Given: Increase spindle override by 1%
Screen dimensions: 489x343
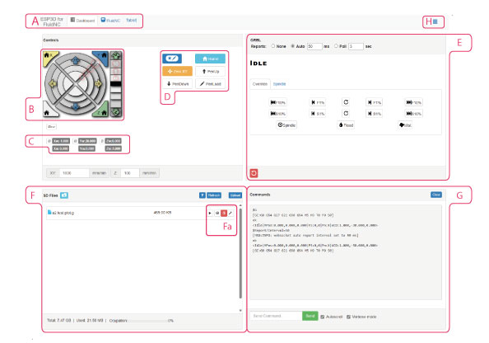Looking at the screenshot, I should 375,114.
